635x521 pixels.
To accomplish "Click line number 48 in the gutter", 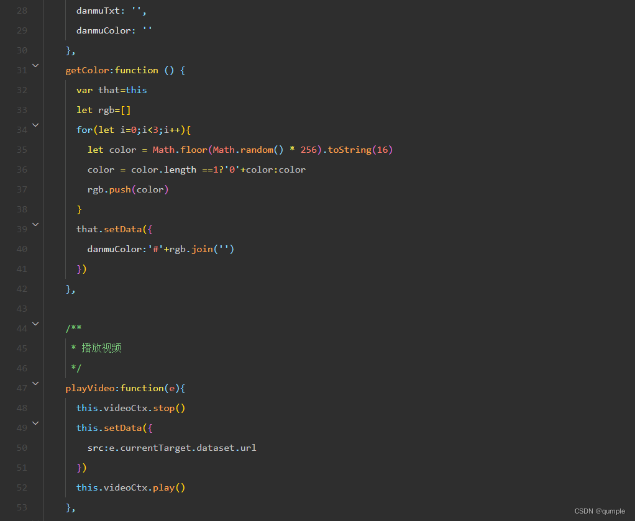I will (x=22, y=408).
